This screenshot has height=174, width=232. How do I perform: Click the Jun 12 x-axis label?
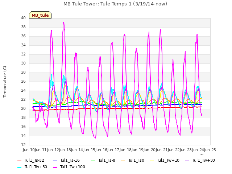click(x=53, y=150)
